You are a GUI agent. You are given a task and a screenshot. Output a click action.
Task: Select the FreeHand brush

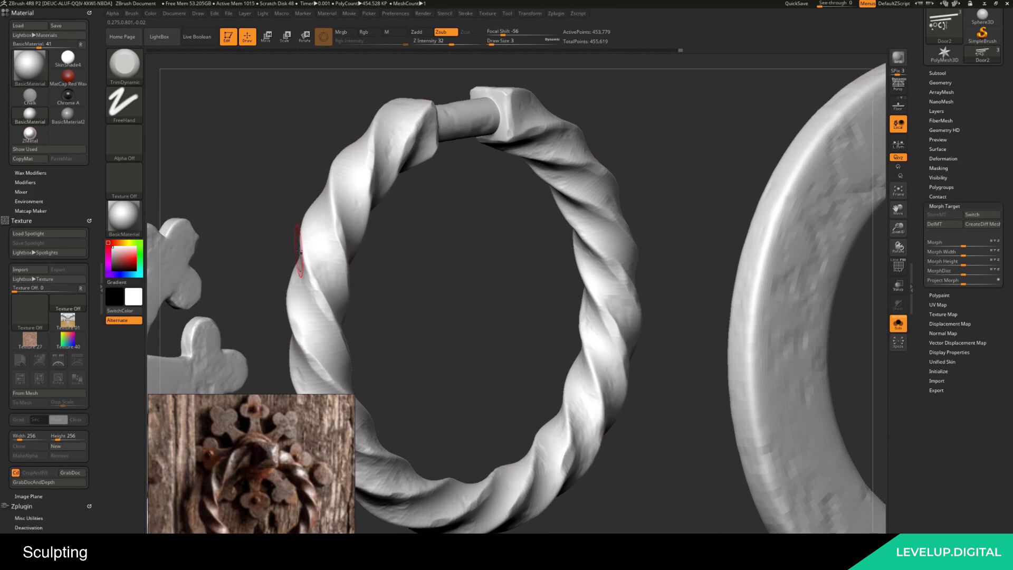tap(123, 104)
